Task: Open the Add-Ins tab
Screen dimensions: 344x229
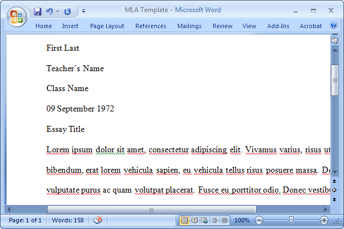Action: (x=278, y=26)
